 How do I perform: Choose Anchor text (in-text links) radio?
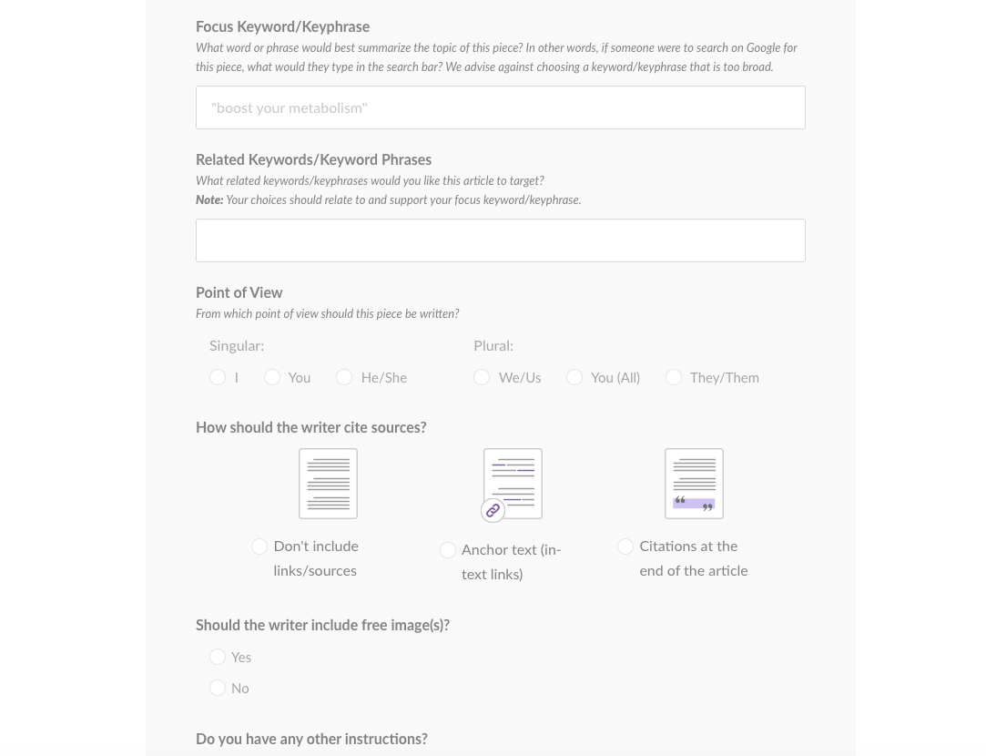(448, 550)
